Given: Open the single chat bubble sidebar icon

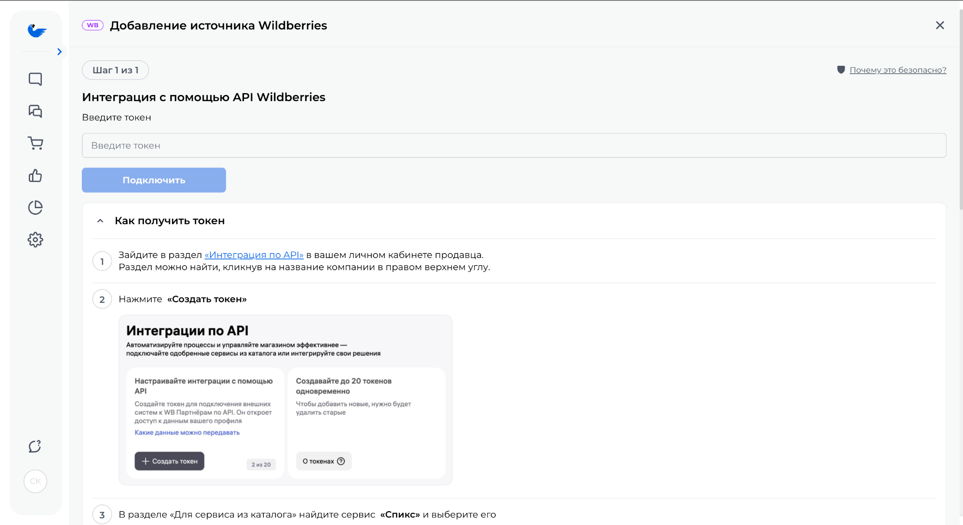Looking at the screenshot, I should click(x=35, y=79).
